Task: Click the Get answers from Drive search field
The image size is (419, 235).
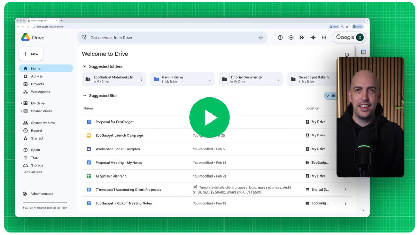Action: click(172, 38)
